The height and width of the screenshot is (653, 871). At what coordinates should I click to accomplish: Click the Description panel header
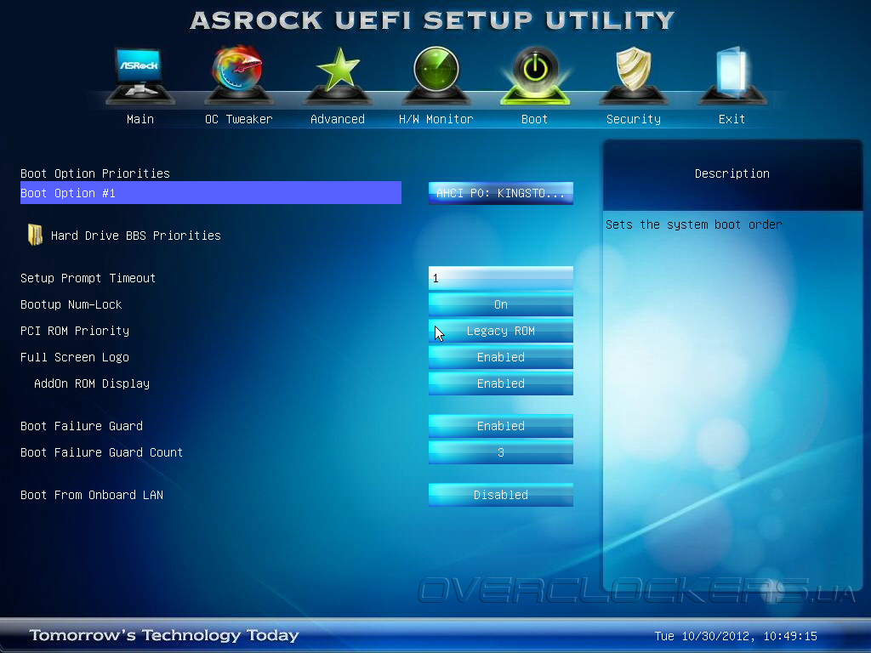(732, 173)
